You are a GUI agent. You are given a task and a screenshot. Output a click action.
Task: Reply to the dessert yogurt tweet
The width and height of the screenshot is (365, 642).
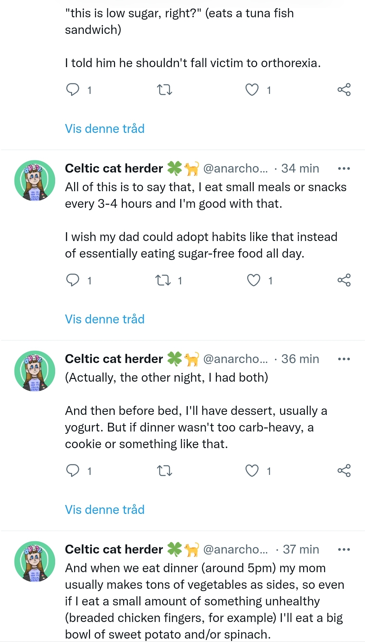[x=73, y=471]
